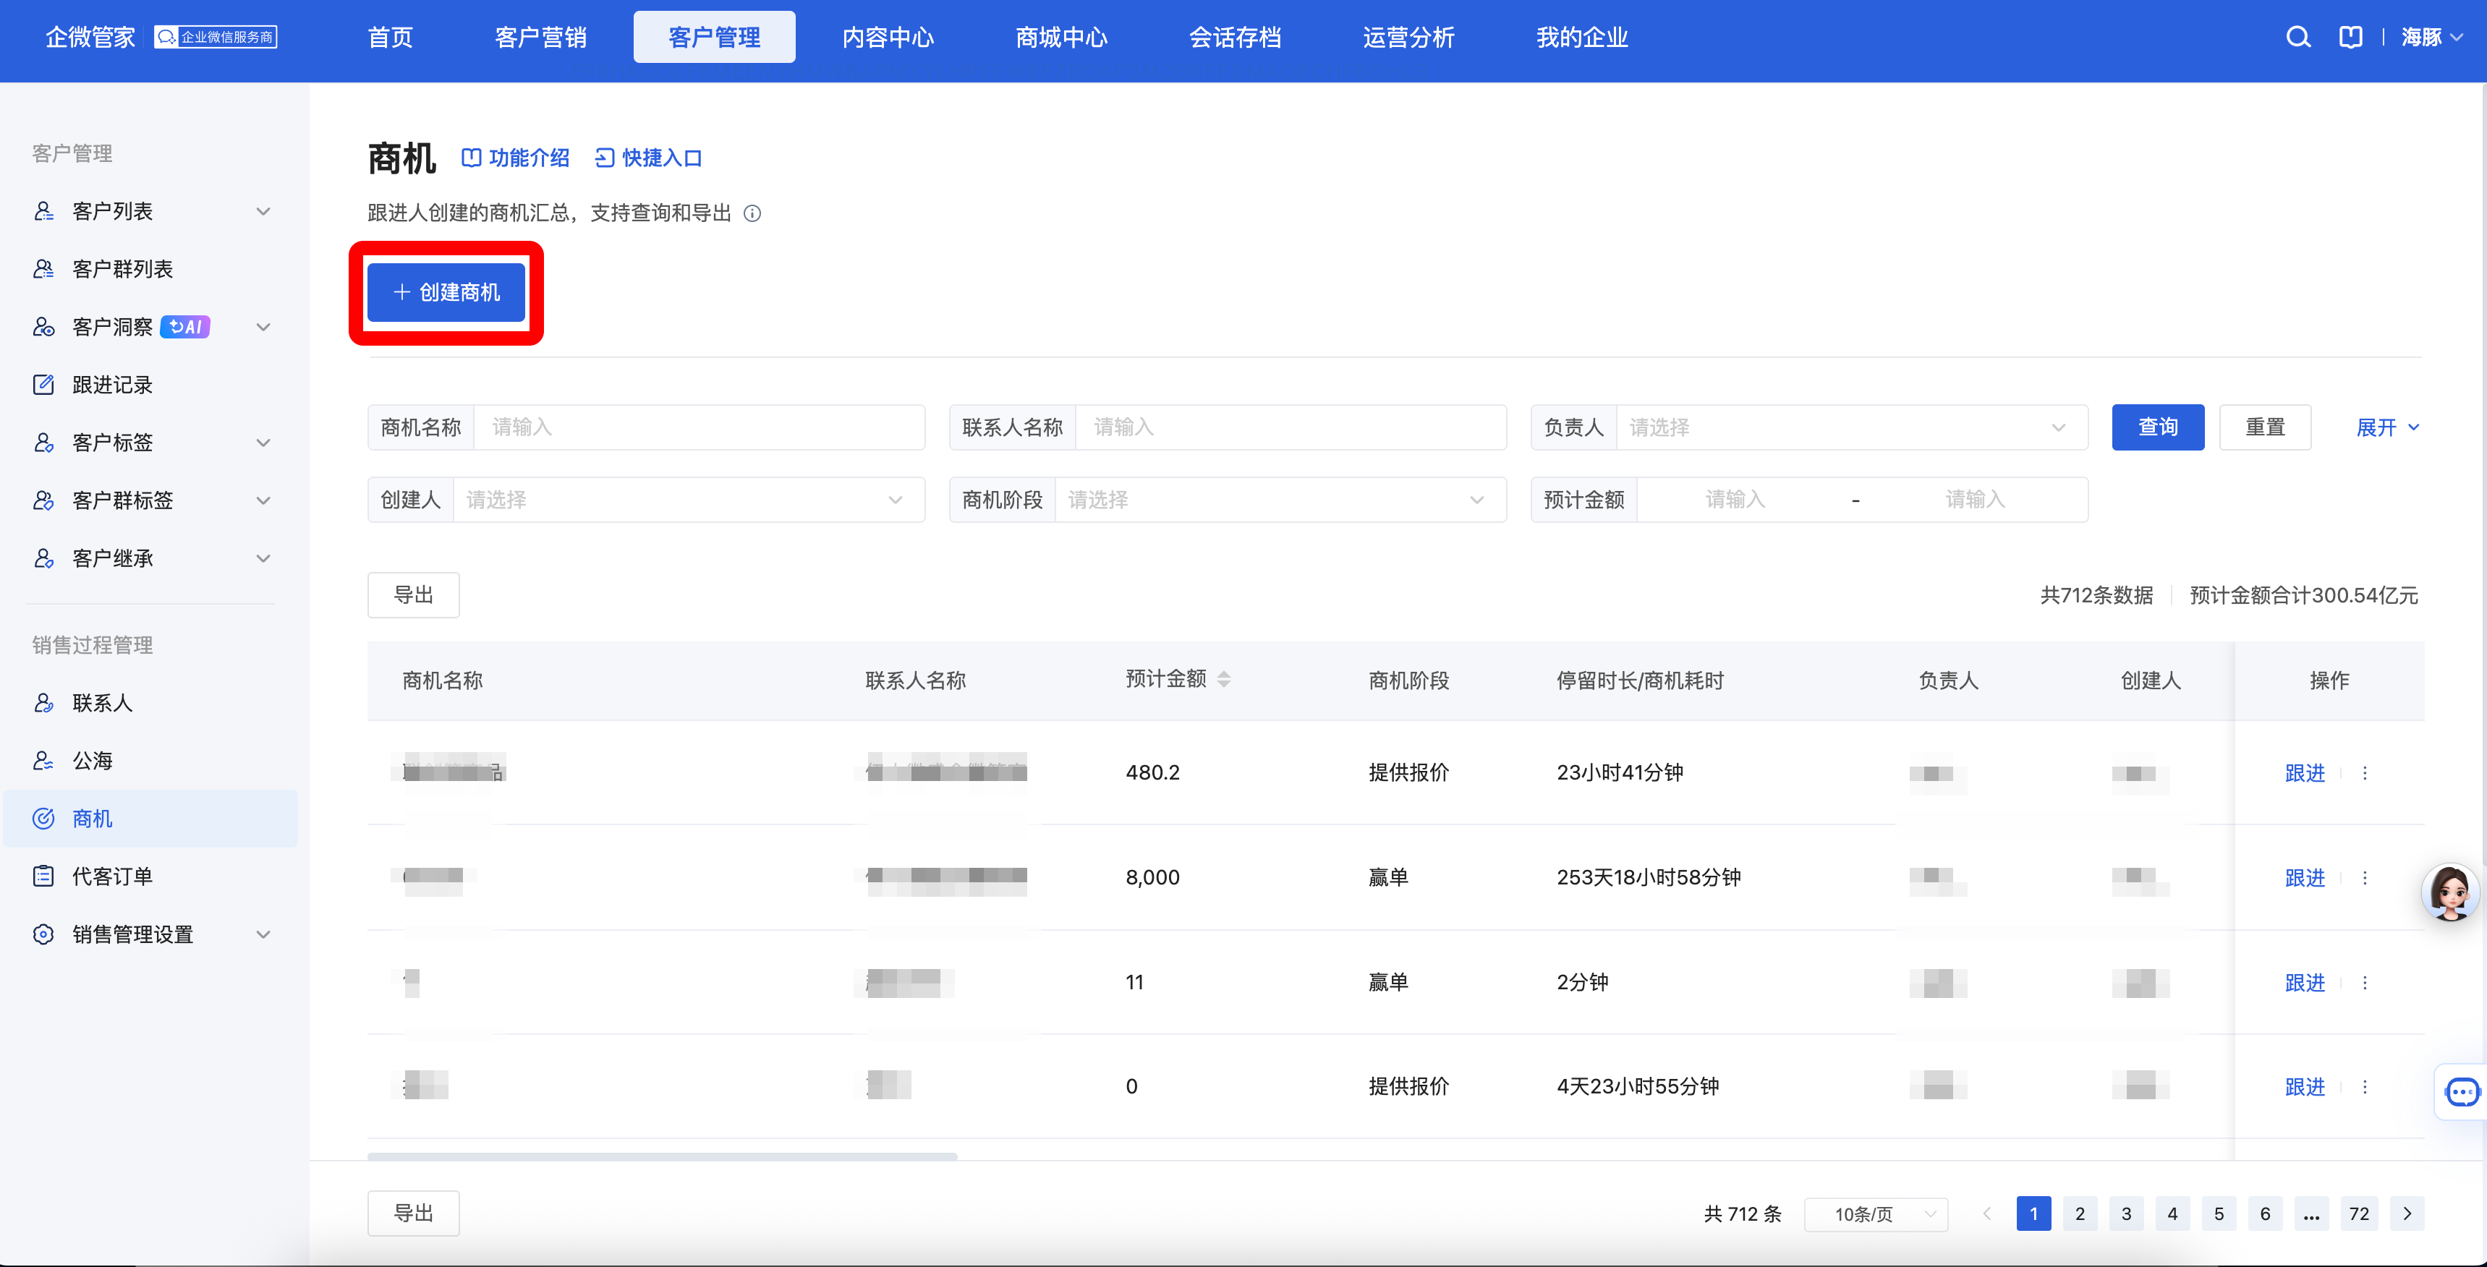Switch to the 客户营销 nav tab

tap(540, 38)
